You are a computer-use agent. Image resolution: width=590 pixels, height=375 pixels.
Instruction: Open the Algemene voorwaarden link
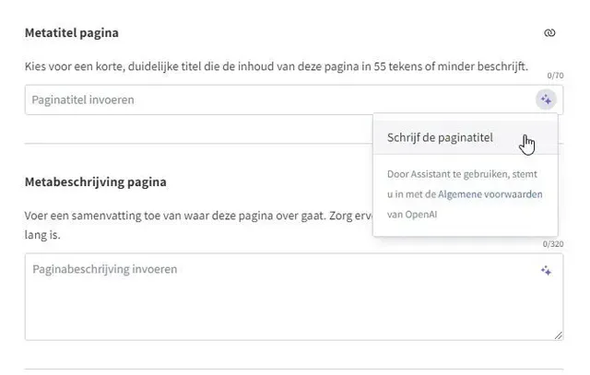[x=490, y=194]
